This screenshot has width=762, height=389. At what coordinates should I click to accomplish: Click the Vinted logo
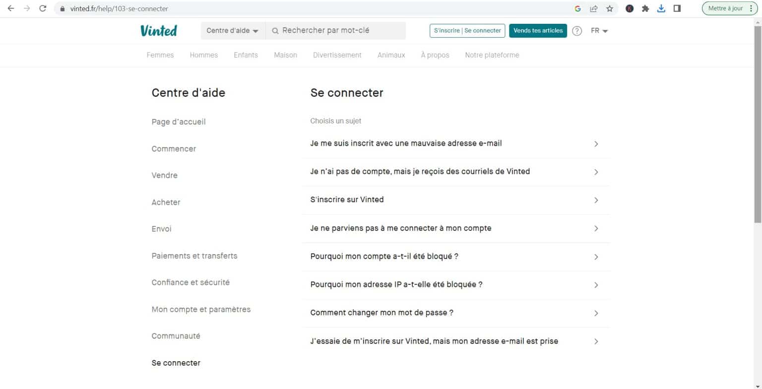coord(158,30)
